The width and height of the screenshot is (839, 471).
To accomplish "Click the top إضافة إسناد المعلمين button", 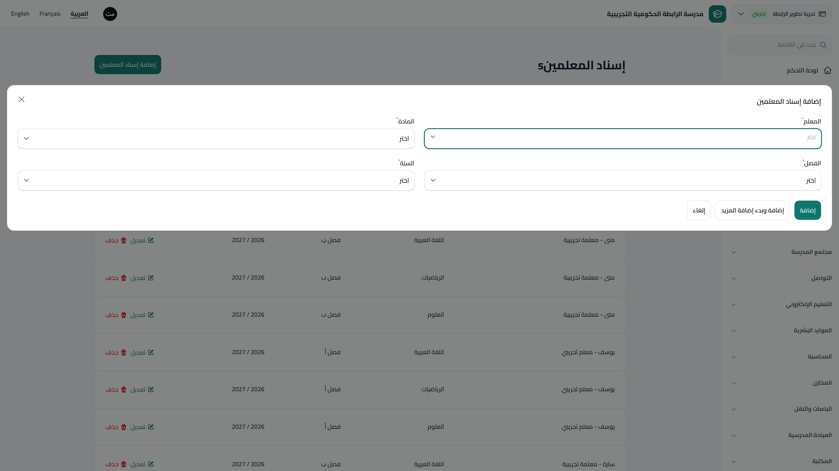I will click(x=128, y=65).
